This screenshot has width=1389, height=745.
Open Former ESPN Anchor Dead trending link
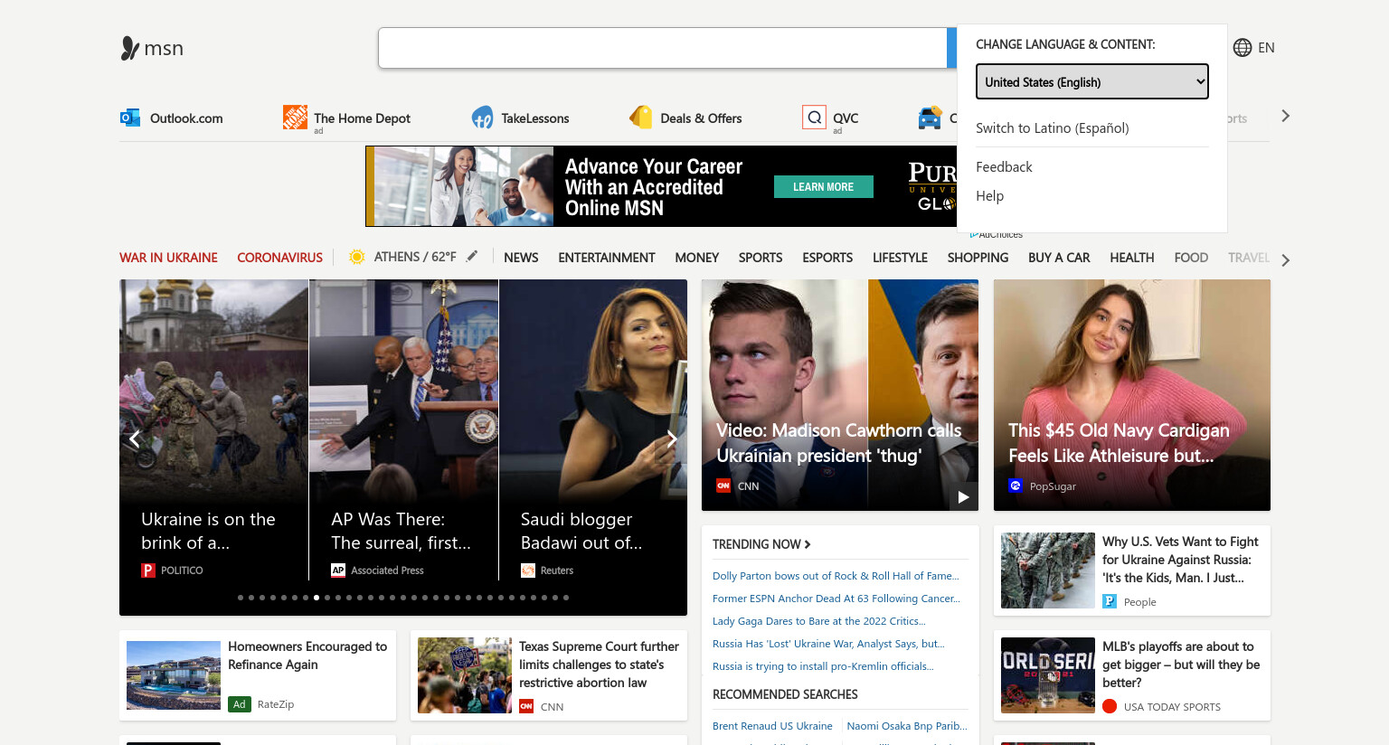pyautogui.click(x=836, y=599)
